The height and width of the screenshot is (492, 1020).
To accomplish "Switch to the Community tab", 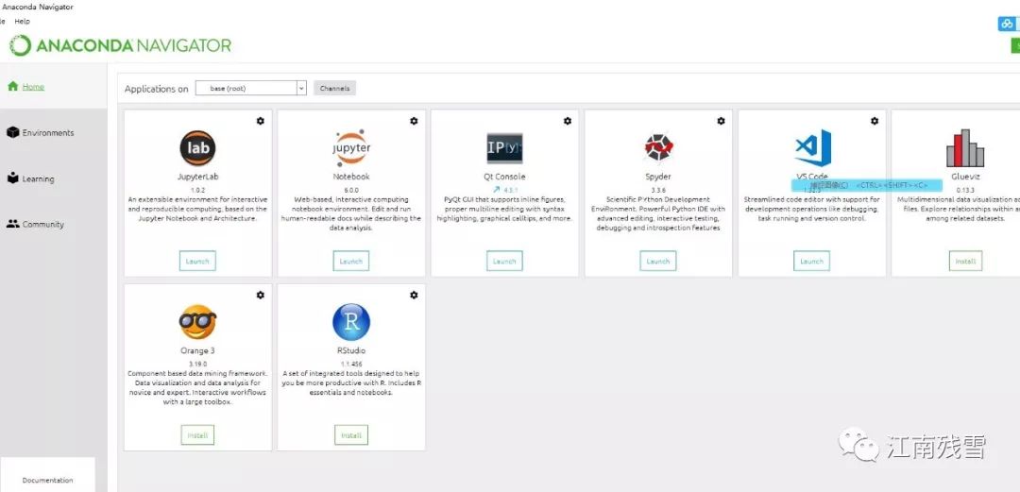I will (x=53, y=224).
